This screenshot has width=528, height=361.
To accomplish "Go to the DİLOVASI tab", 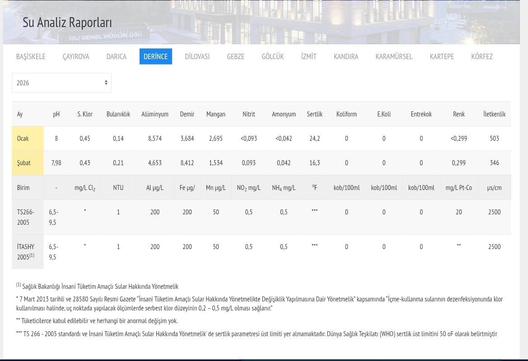I will (x=197, y=56).
